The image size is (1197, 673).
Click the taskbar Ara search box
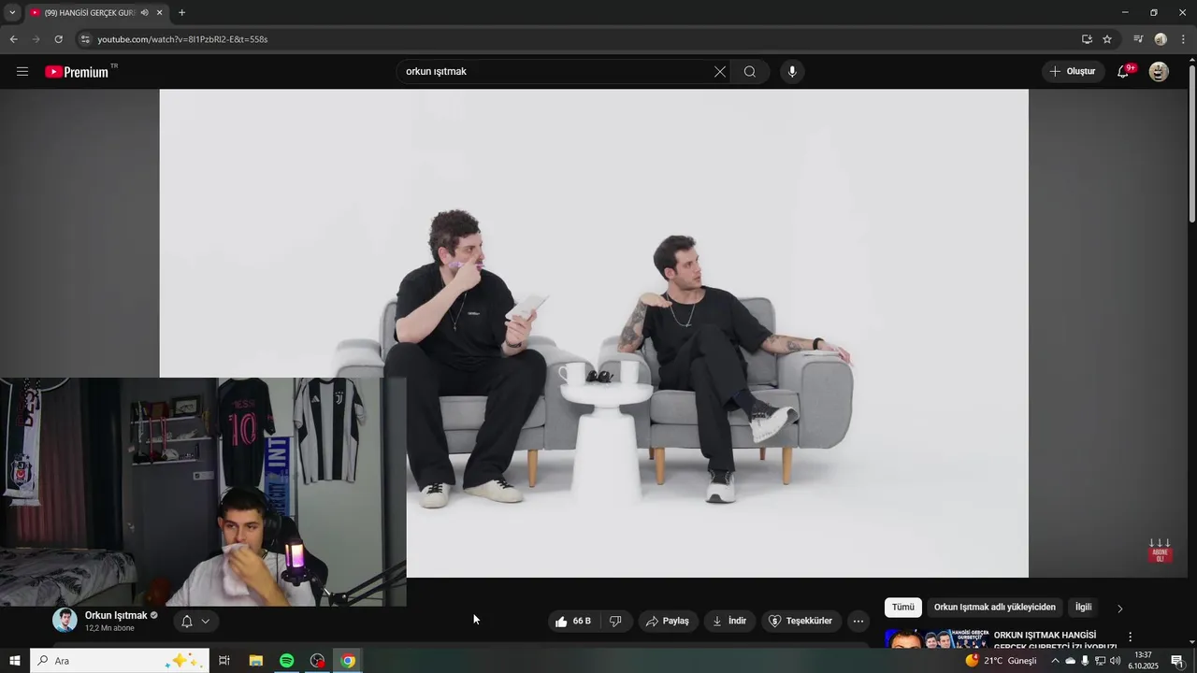click(119, 661)
